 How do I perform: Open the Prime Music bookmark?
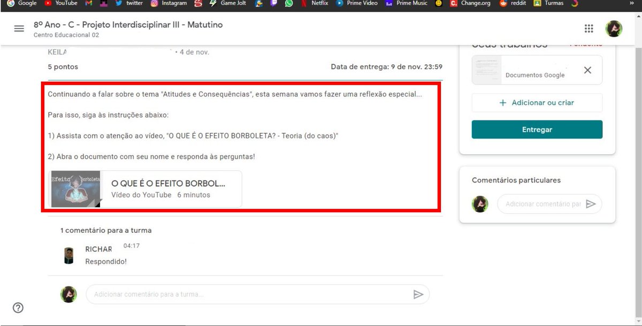click(406, 3)
